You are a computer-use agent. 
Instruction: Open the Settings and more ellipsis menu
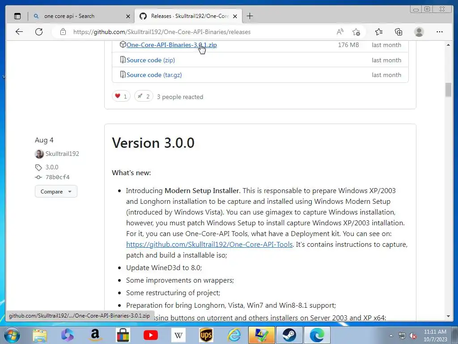pos(439,32)
